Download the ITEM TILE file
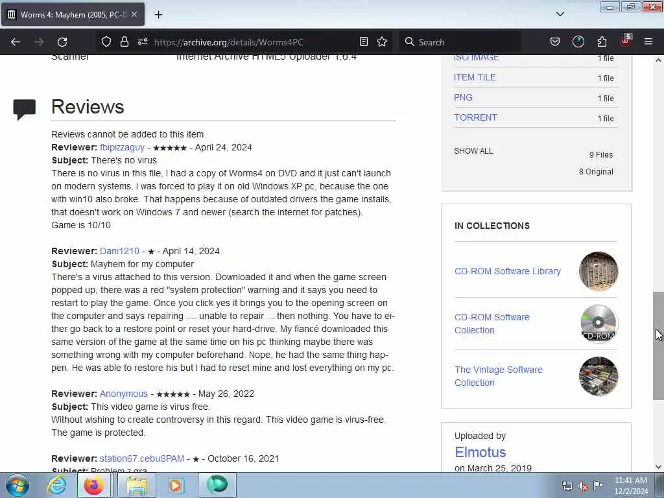Image resolution: width=664 pixels, height=498 pixels. [x=475, y=78]
